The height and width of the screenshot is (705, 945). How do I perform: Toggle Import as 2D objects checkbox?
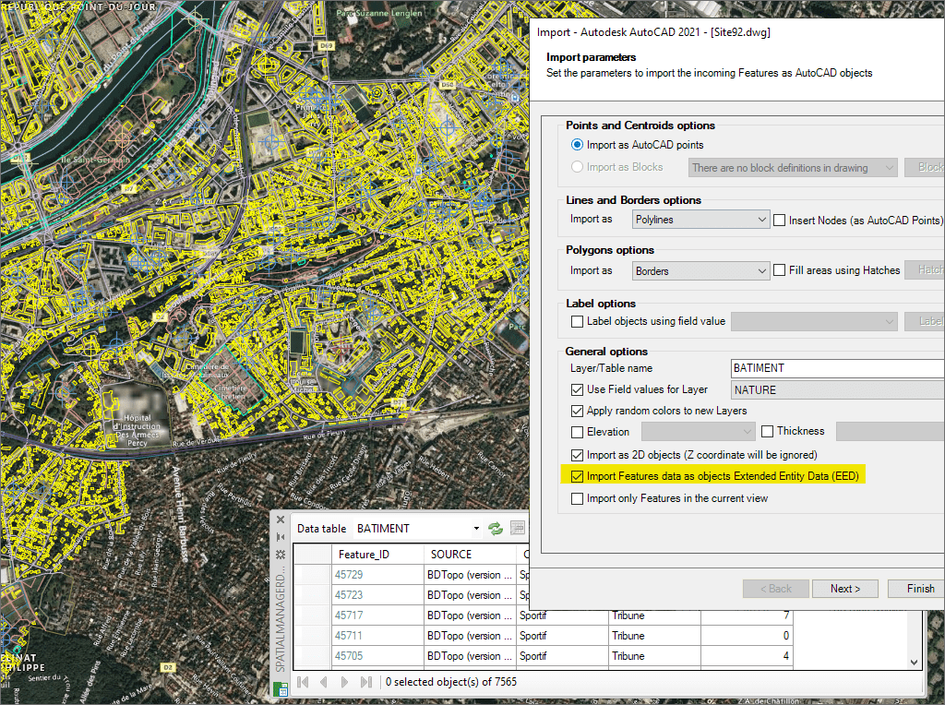[577, 455]
